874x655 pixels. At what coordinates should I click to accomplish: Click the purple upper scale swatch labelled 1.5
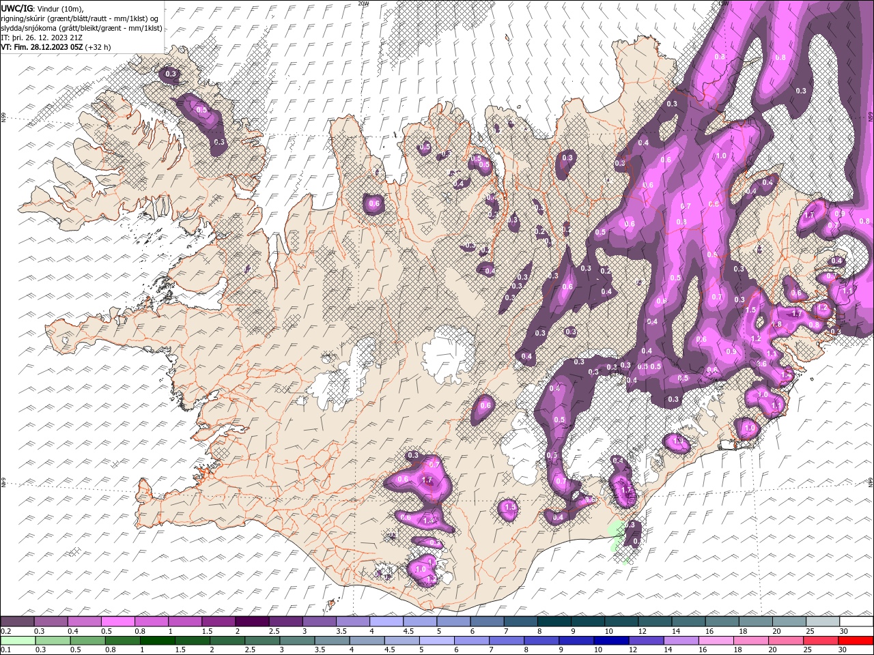pyautogui.click(x=218, y=622)
